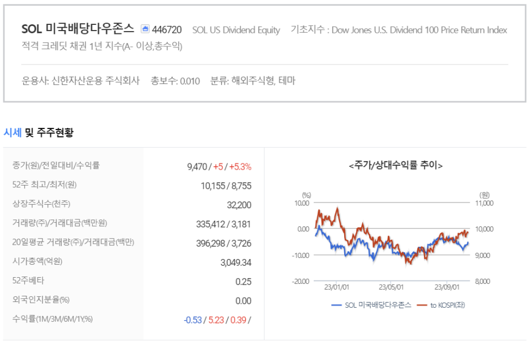
Task: Click the 23/05/01 x-axis label
Action: click(391, 287)
